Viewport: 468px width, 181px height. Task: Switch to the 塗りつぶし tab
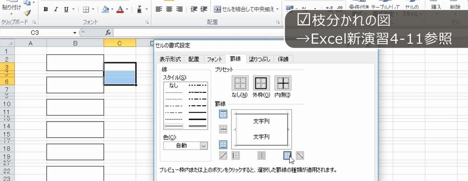[260, 59]
